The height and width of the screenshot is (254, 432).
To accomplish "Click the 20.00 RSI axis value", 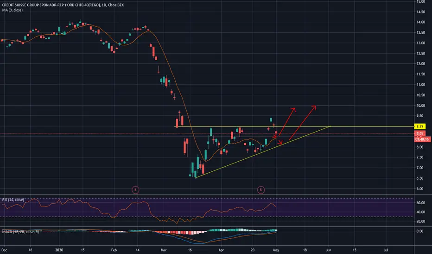I will coord(421,221).
